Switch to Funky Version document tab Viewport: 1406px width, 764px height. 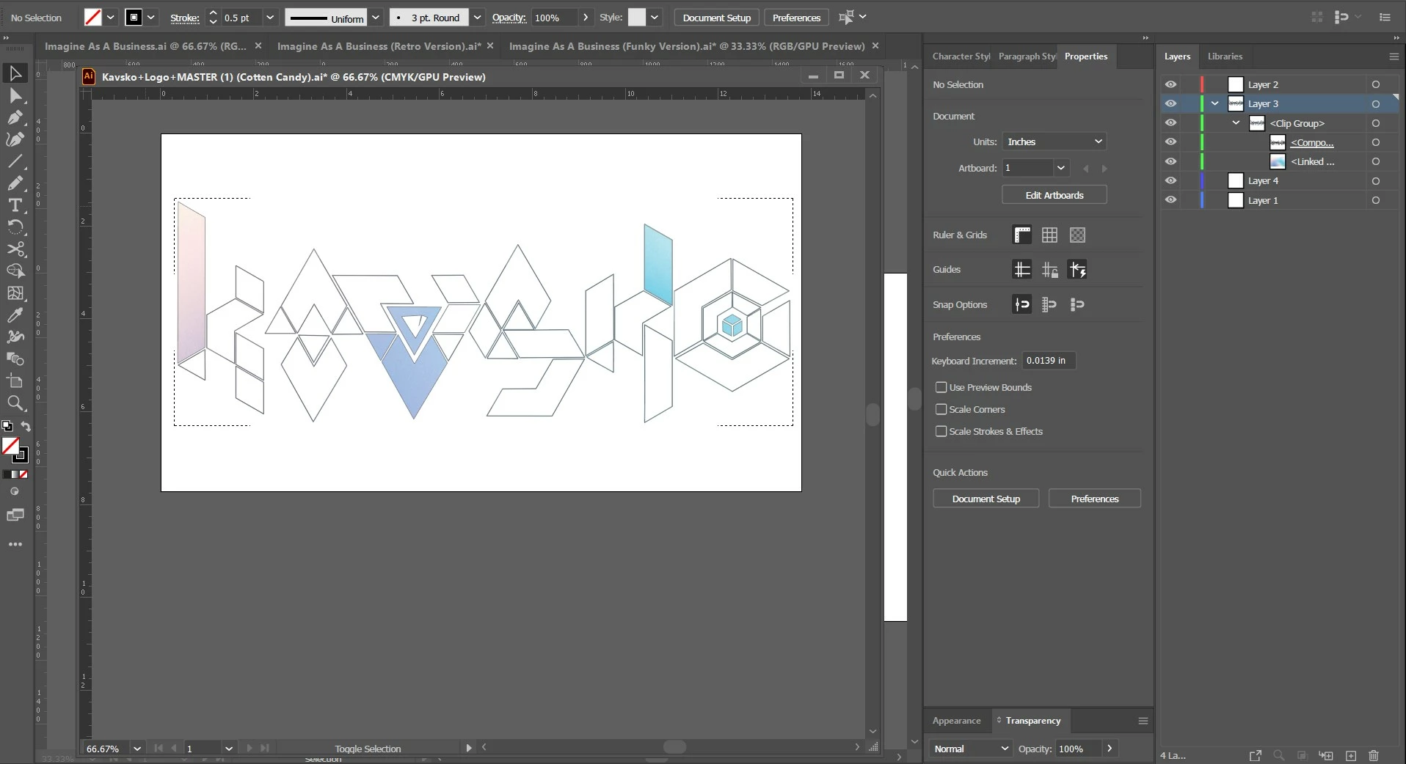[x=687, y=46]
